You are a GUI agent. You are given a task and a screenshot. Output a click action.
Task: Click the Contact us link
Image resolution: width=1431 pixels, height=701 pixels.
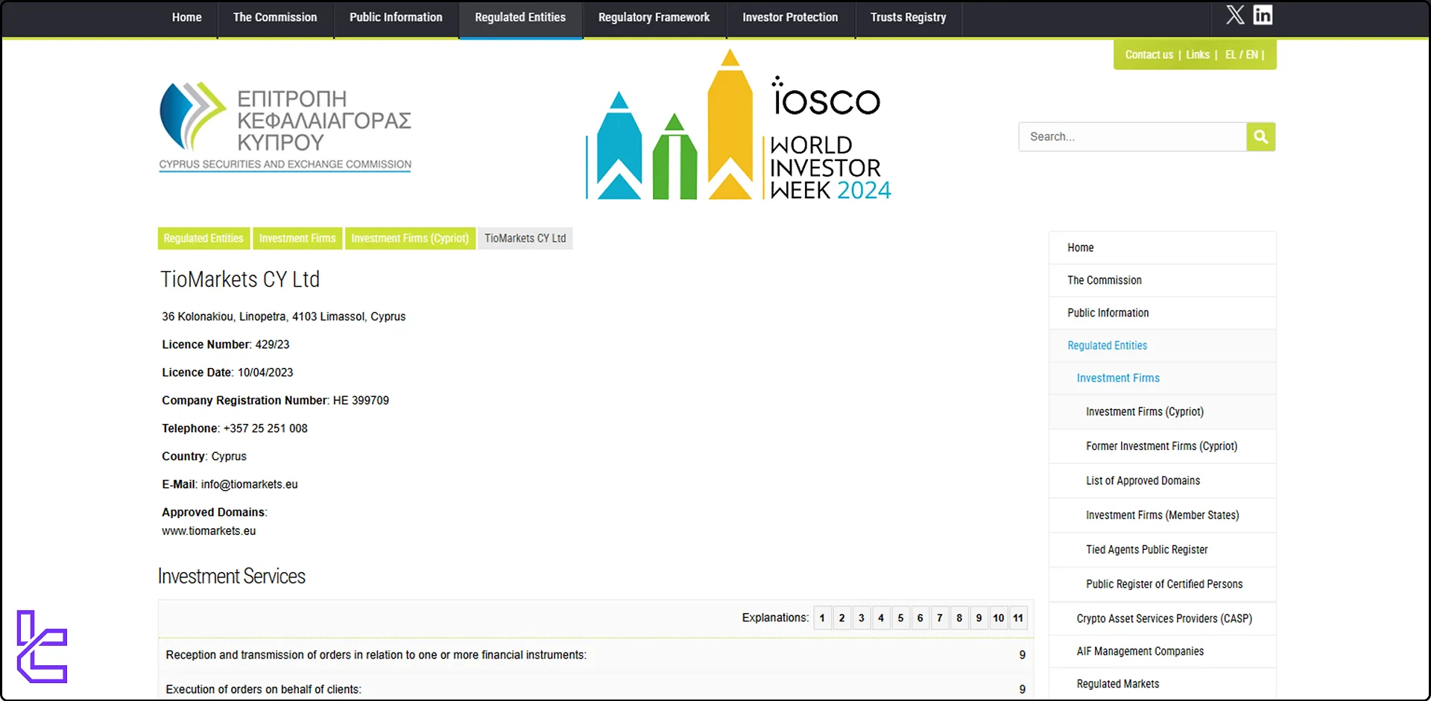pyautogui.click(x=1149, y=55)
